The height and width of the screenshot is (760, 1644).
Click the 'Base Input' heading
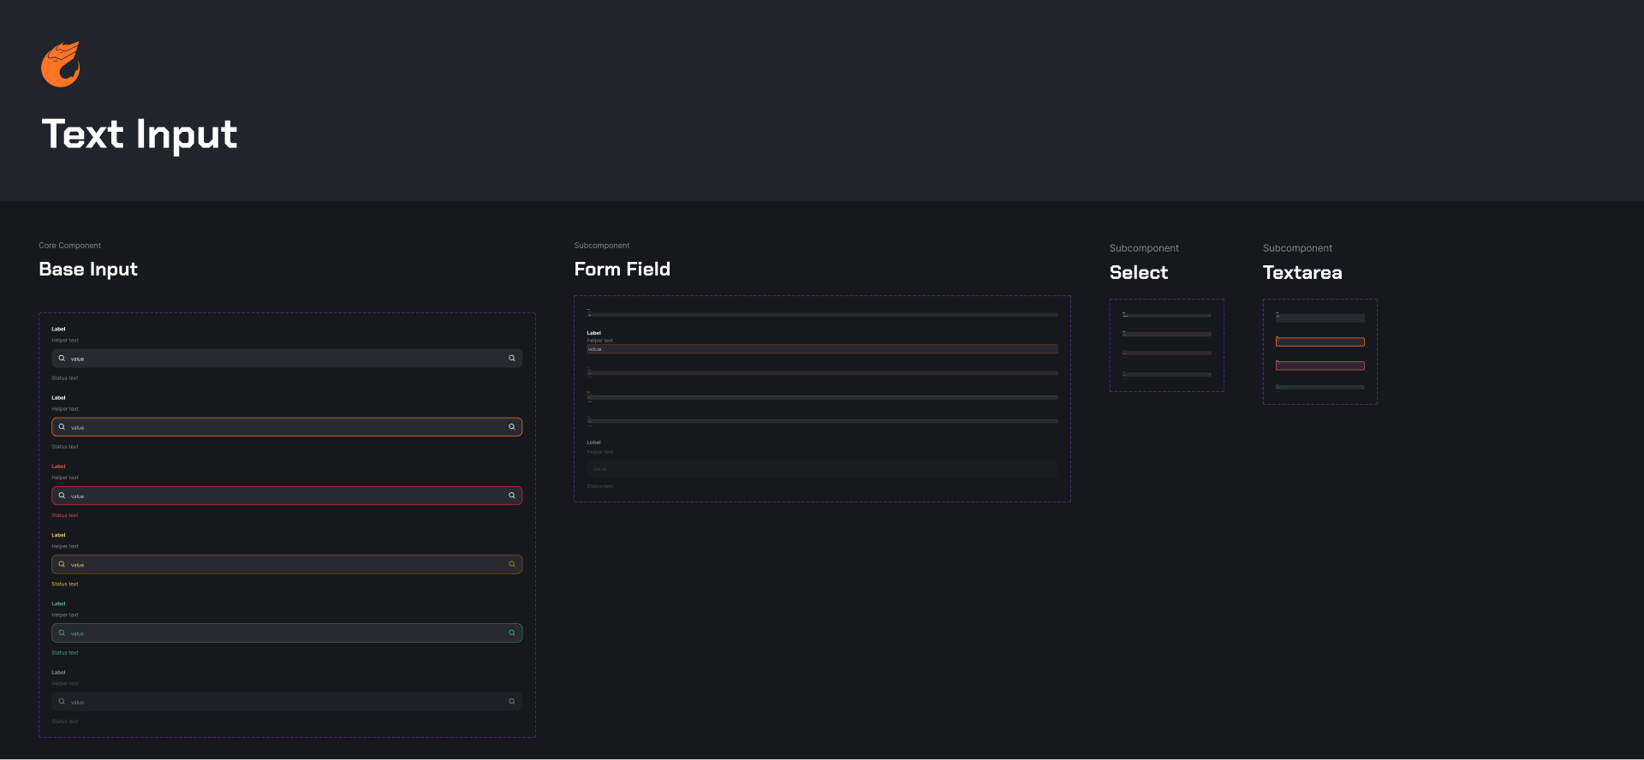point(88,270)
